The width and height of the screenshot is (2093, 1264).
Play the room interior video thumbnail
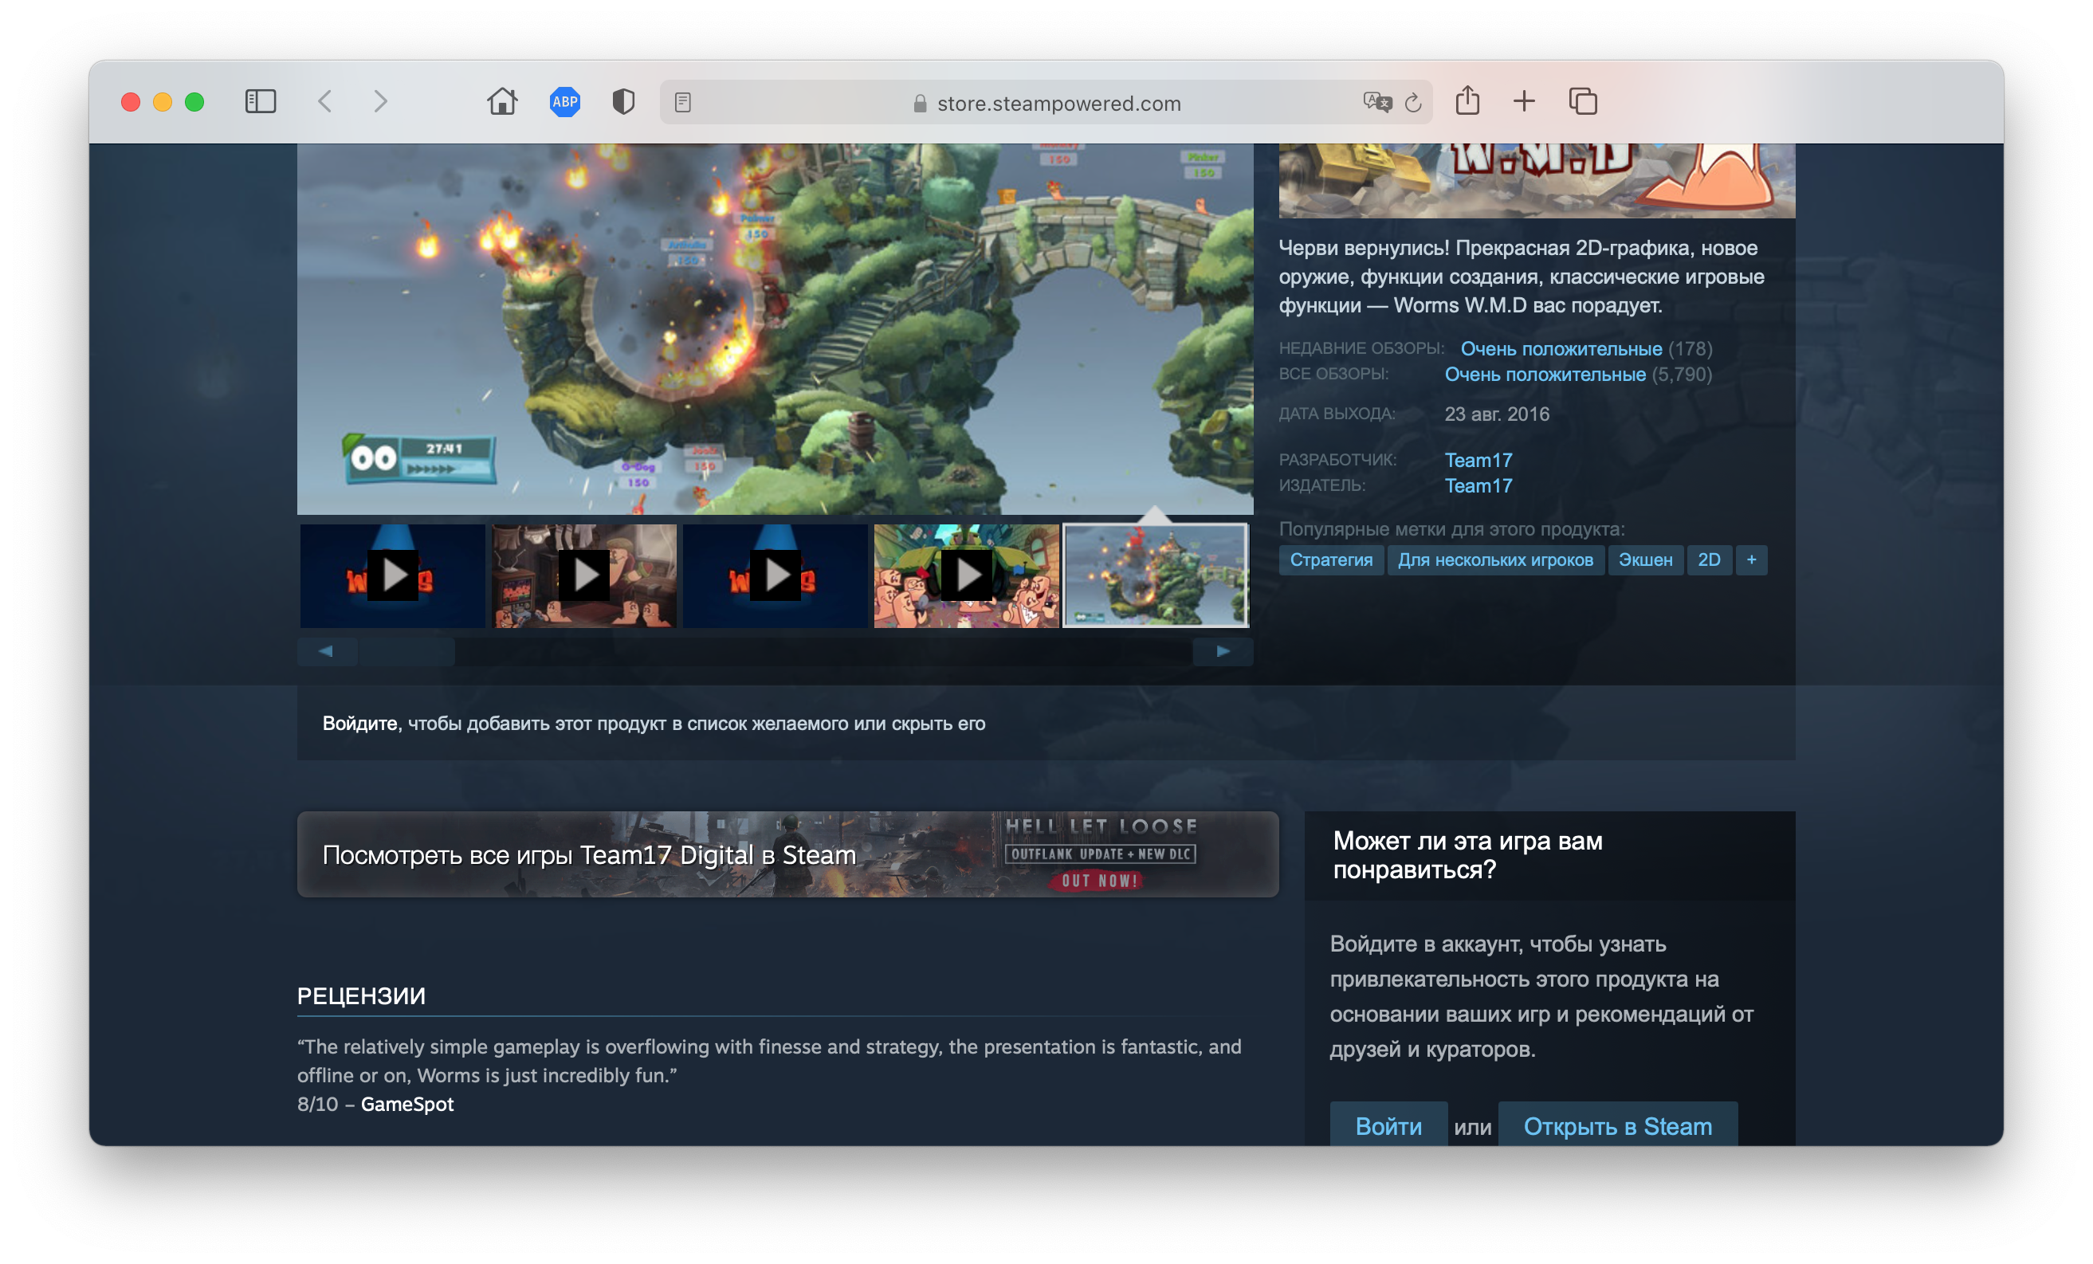[584, 576]
